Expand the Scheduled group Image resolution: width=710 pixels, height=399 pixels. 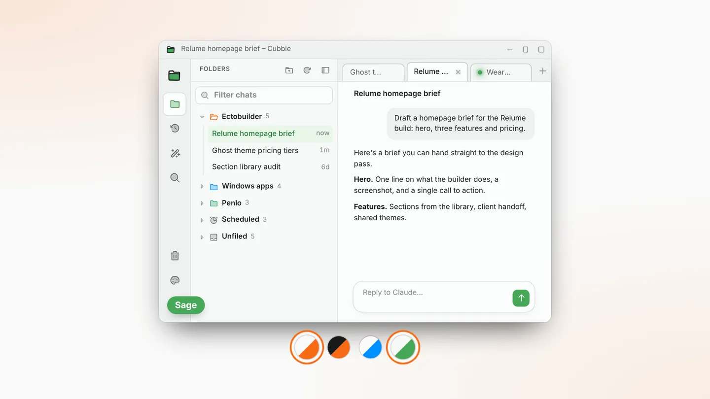point(202,220)
